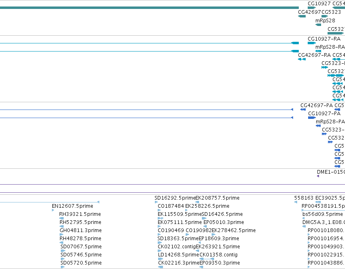
Task: Click the CG5323 gene label
Action: pyautogui.click(x=331, y=12)
